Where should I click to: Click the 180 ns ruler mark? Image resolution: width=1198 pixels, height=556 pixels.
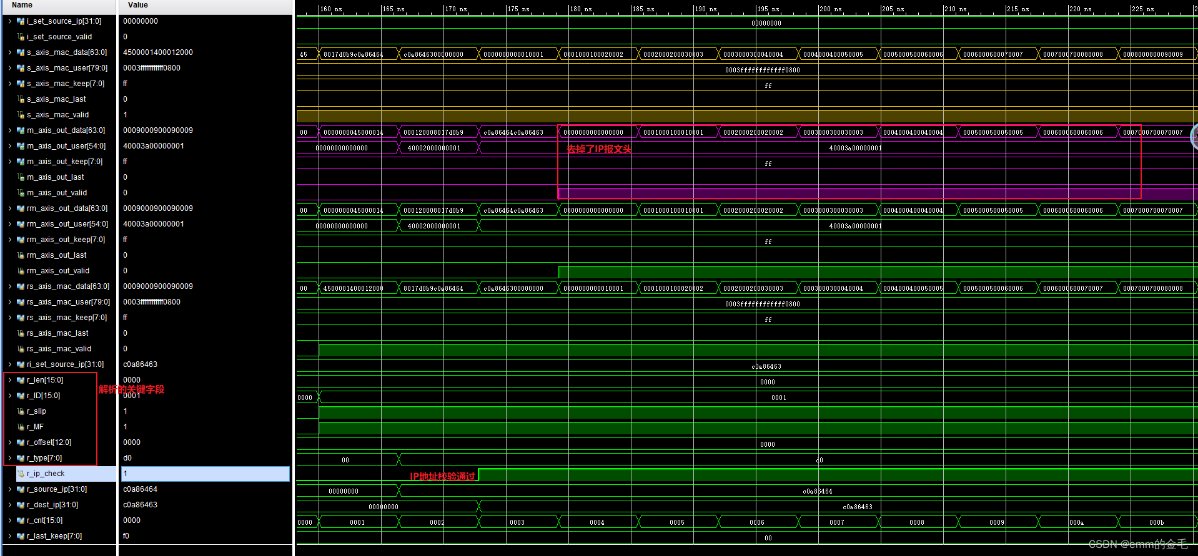(580, 9)
